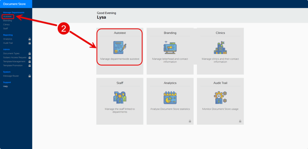
Task: Open Template Management in sidebar
Action: coord(14,61)
